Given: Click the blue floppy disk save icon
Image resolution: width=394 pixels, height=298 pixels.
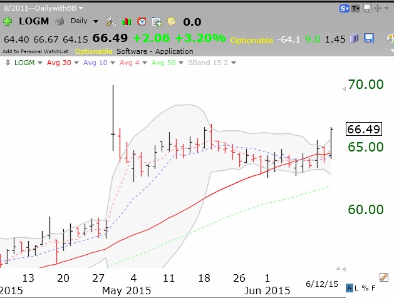Looking at the screenshot, I should pyautogui.click(x=369, y=38).
